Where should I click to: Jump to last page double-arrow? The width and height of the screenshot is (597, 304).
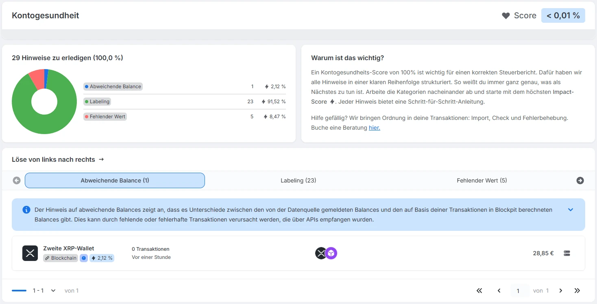(x=577, y=291)
